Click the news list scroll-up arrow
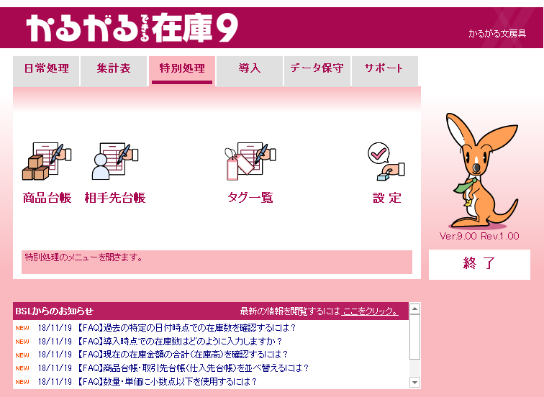This screenshot has height=397, width=544. pos(414,309)
